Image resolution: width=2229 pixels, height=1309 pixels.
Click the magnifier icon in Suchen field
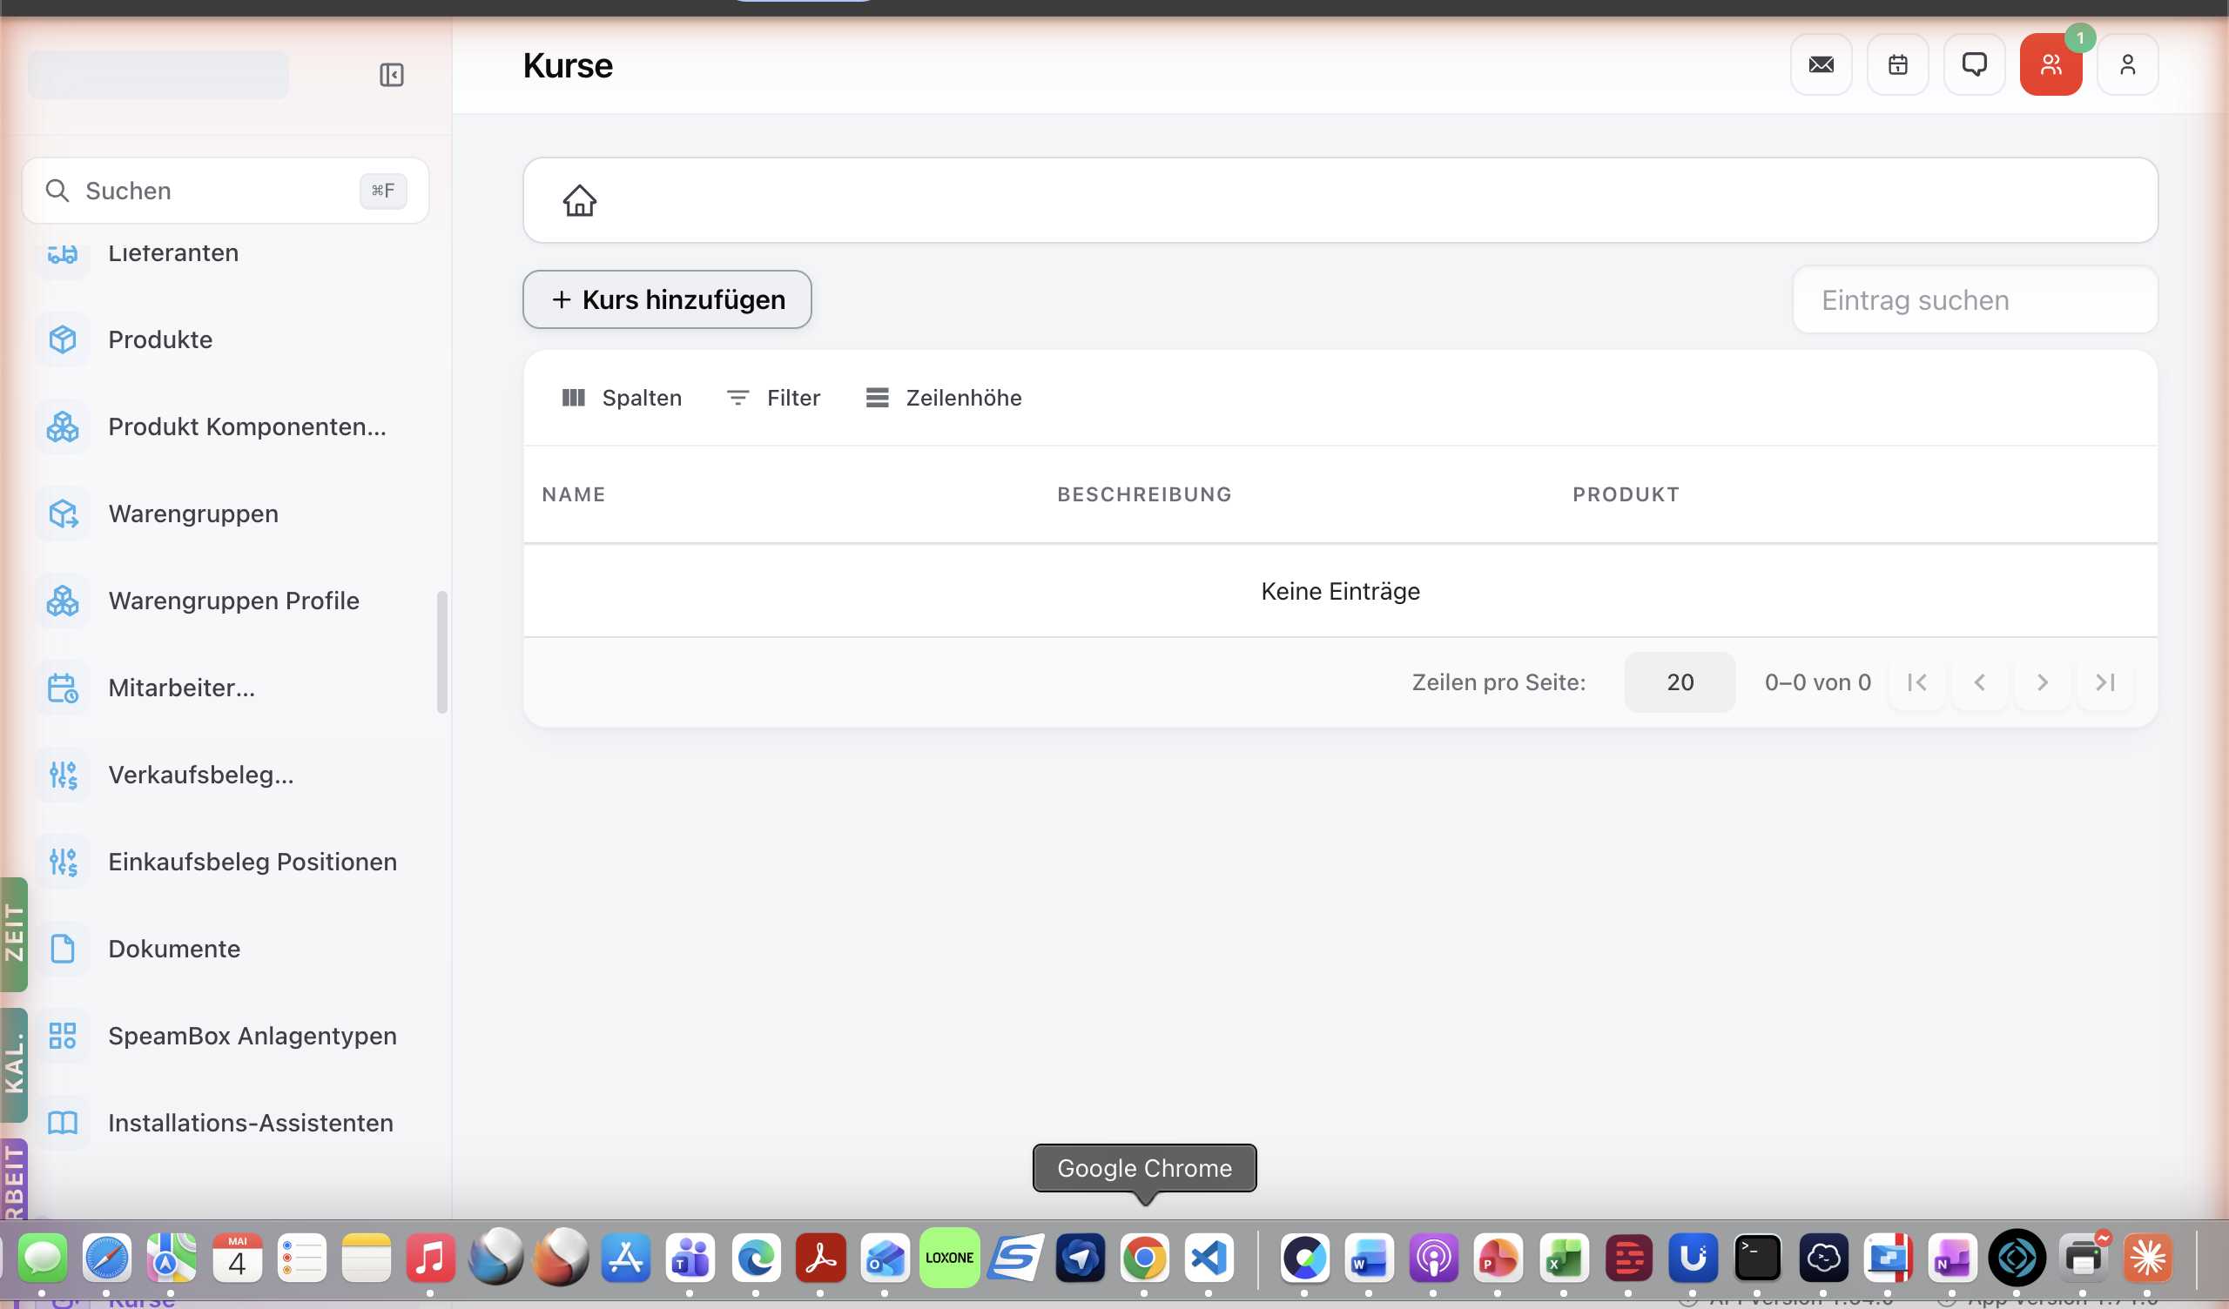click(57, 191)
